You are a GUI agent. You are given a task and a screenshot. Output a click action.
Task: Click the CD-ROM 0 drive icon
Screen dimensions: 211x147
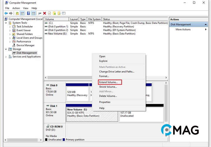[x=48, y=127]
